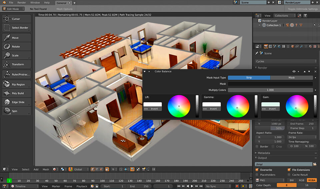Image resolution: width=320 pixels, height=189 pixels.
Task: Expand the Metadata panel
Action: pyautogui.click(x=263, y=153)
